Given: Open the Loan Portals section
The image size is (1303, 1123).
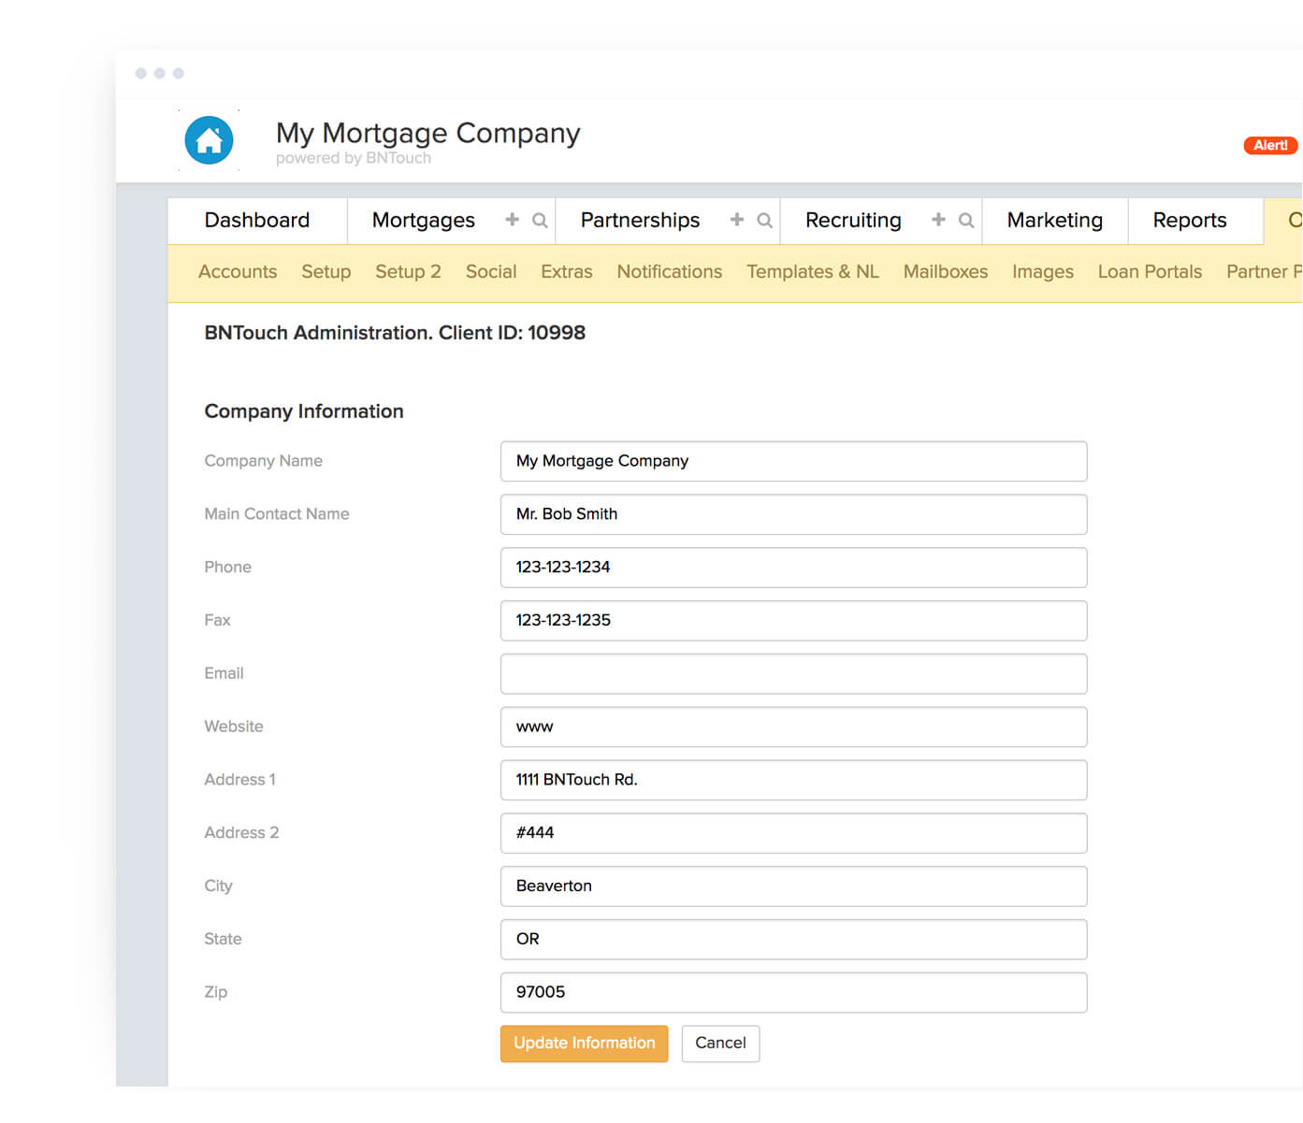Looking at the screenshot, I should [x=1150, y=271].
